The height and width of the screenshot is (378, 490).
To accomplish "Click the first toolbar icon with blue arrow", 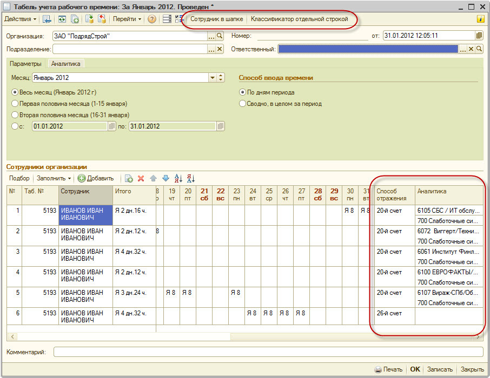I will click(47, 19).
